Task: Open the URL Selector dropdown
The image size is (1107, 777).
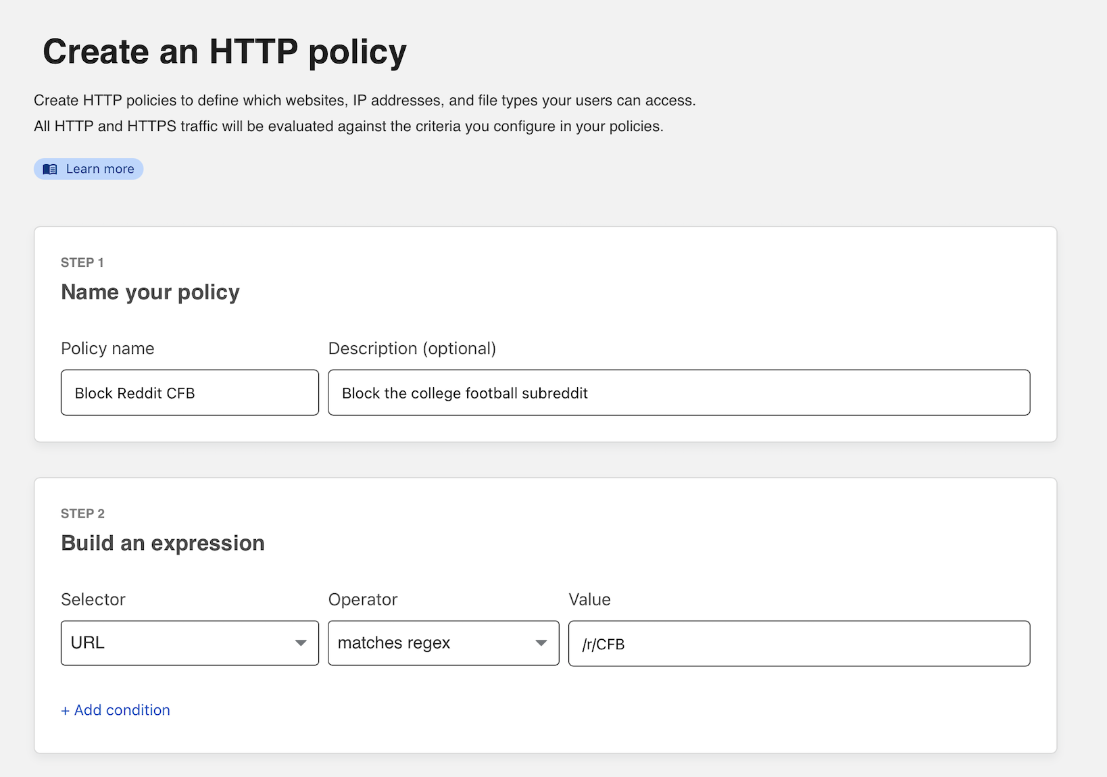Action: click(x=189, y=643)
